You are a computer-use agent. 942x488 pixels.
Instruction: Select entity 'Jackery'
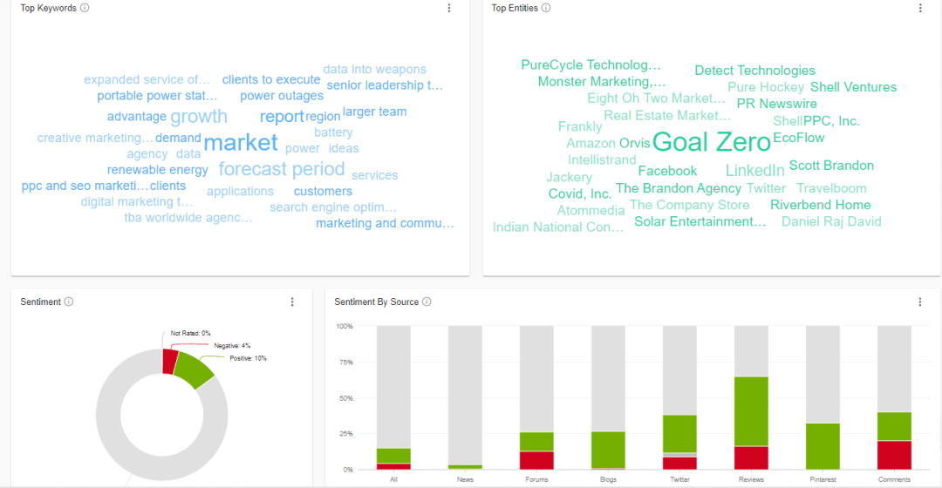click(x=569, y=178)
